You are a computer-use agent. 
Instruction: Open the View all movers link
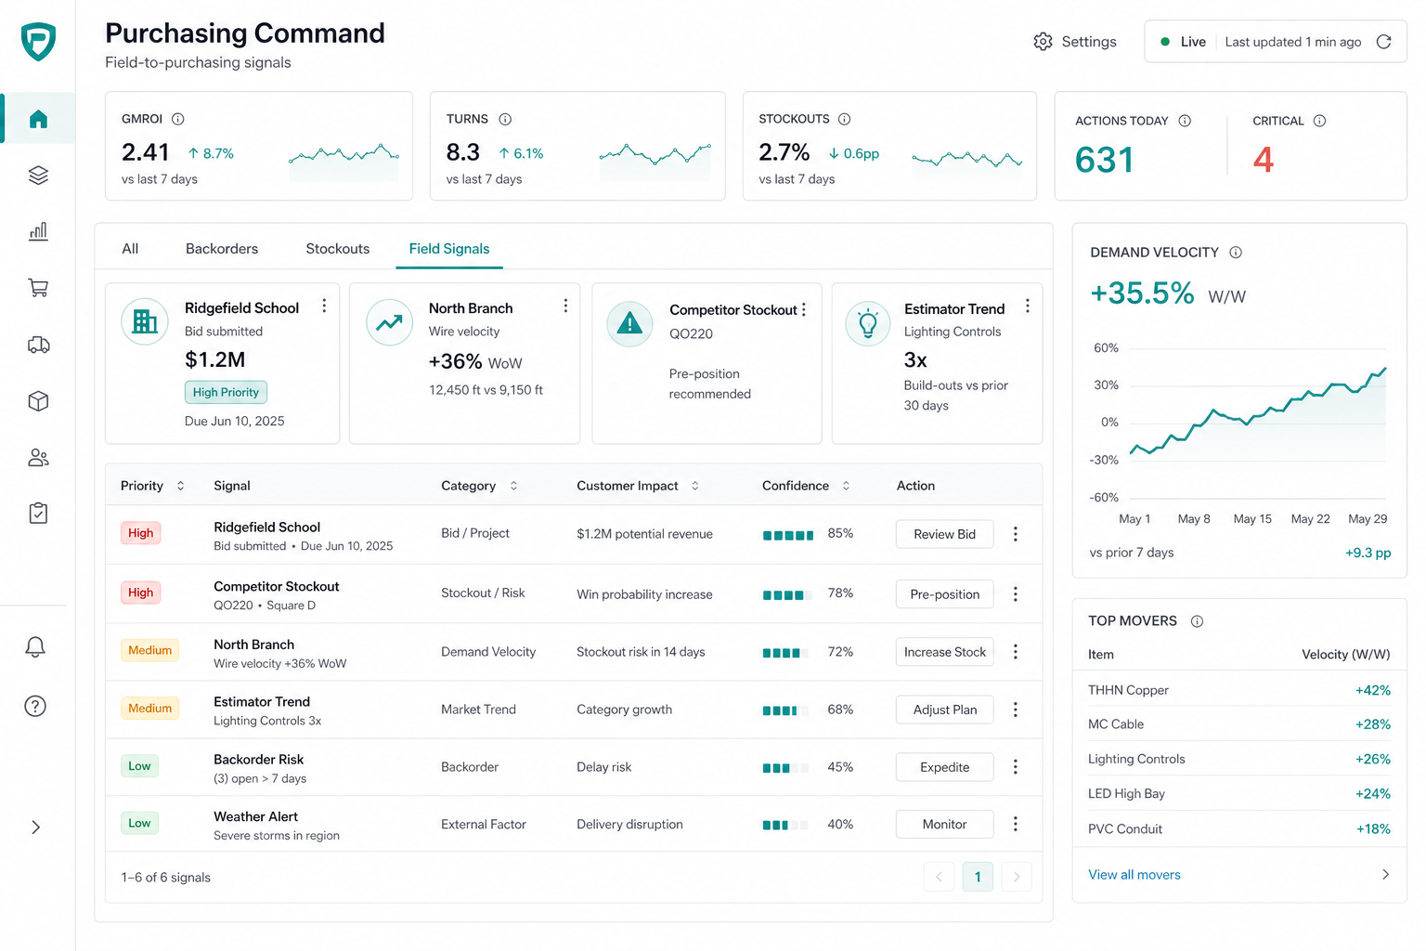(1134, 875)
